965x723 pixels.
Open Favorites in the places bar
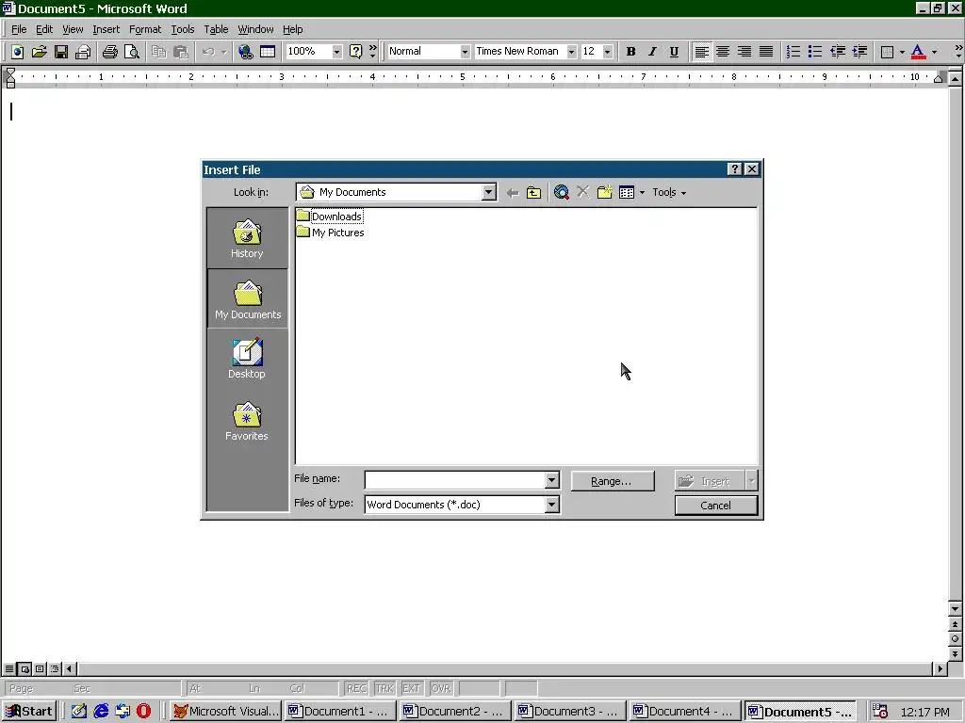tap(247, 422)
